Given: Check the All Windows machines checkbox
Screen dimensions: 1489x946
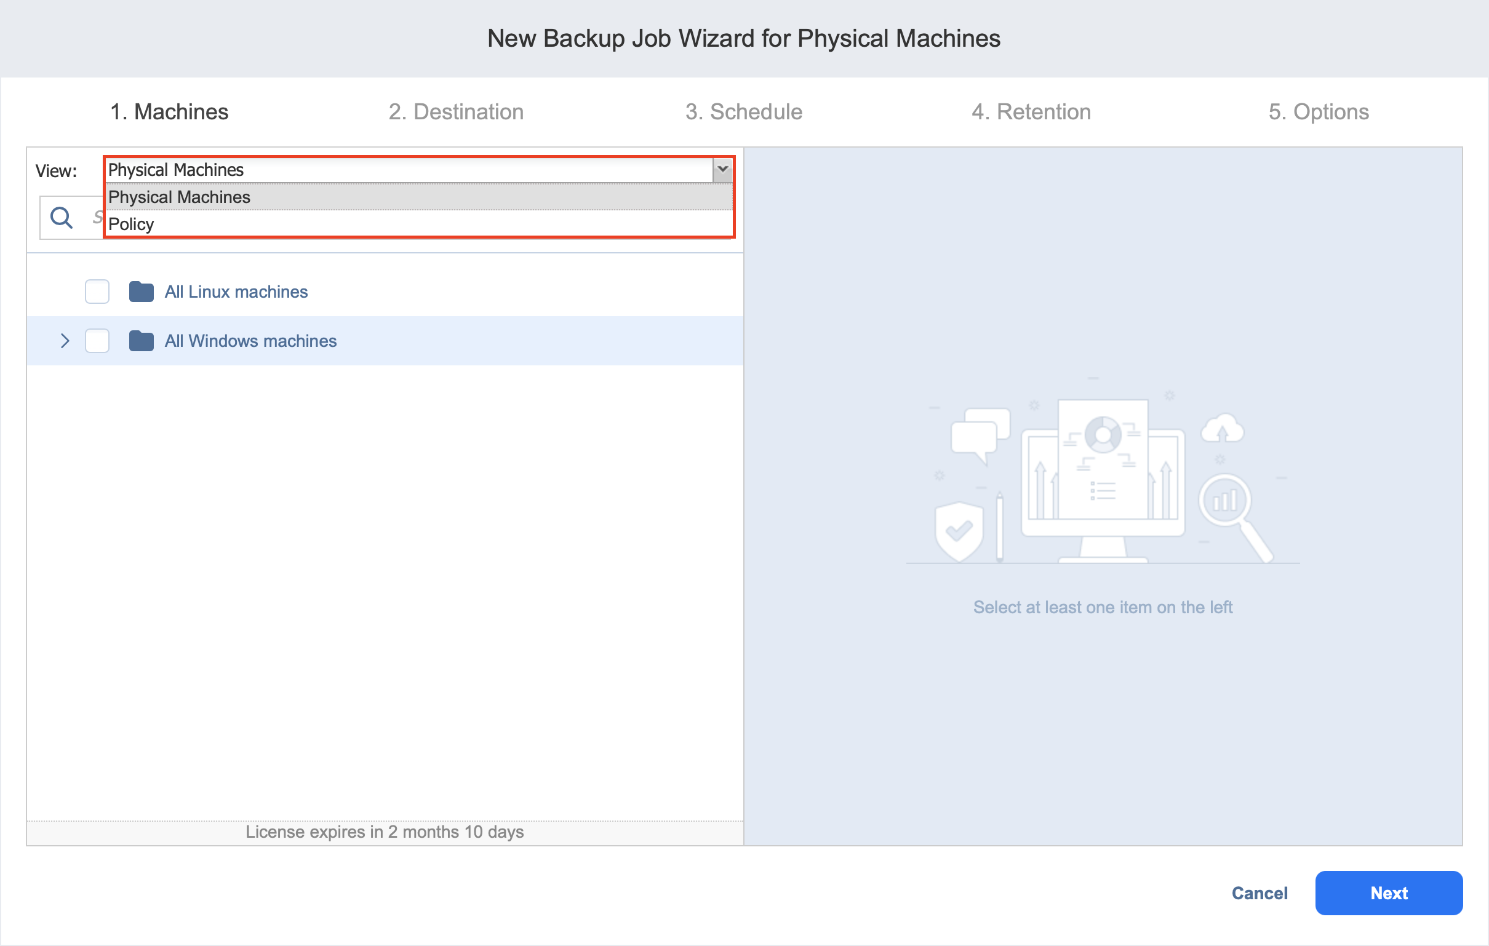Looking at the screenshot, I should 97,341.
